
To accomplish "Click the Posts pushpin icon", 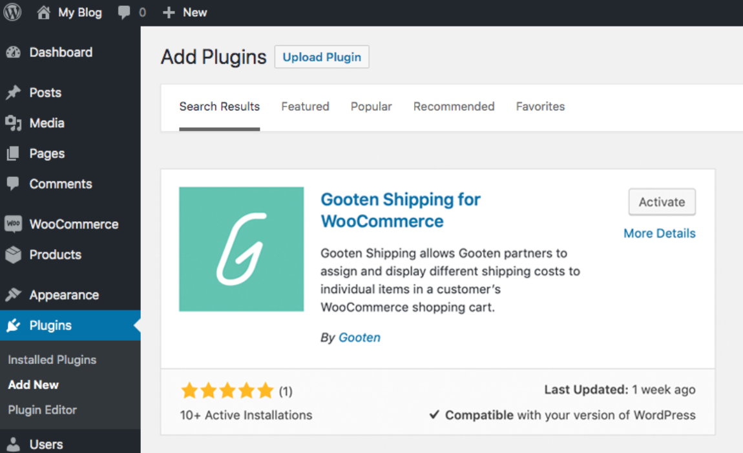I will pyautogui.click(x=13, y=93).
